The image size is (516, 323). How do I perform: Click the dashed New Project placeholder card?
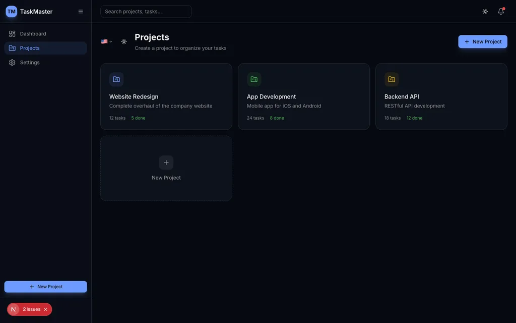pos(166,169)
